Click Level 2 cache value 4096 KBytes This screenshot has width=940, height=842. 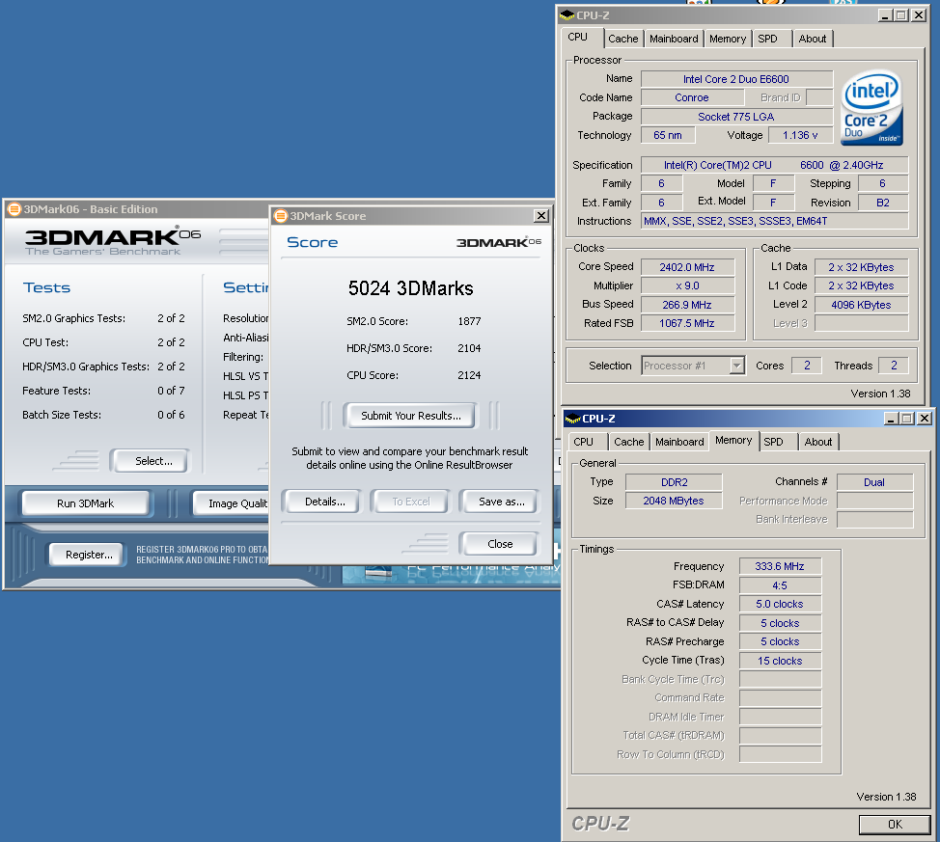click(x=862, y=305)
